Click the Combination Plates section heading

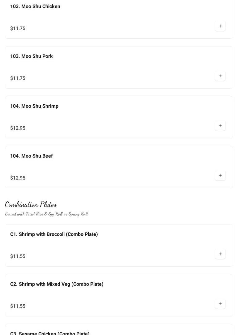tap(31, 204)
